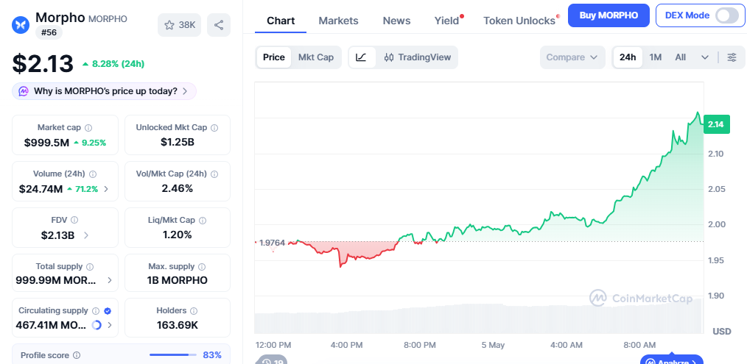The height and width of the screenshot is (364, 747).
Task: Open the share icon button
Action: 219,25
